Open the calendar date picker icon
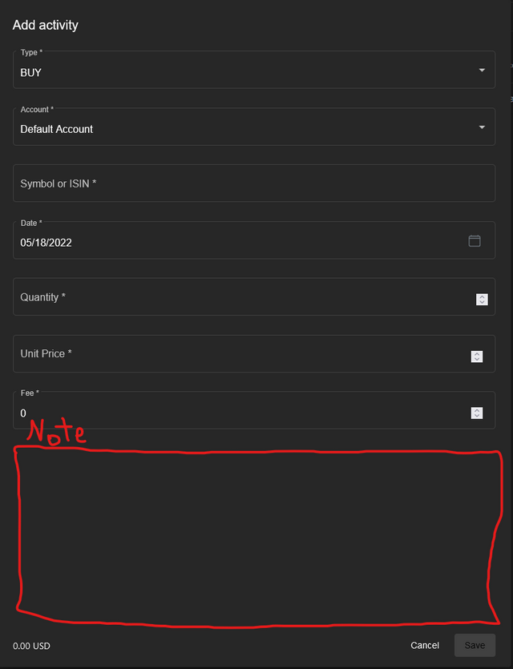Image resolution: width=513 pixels, height=669 pixels. pos(475,240)
